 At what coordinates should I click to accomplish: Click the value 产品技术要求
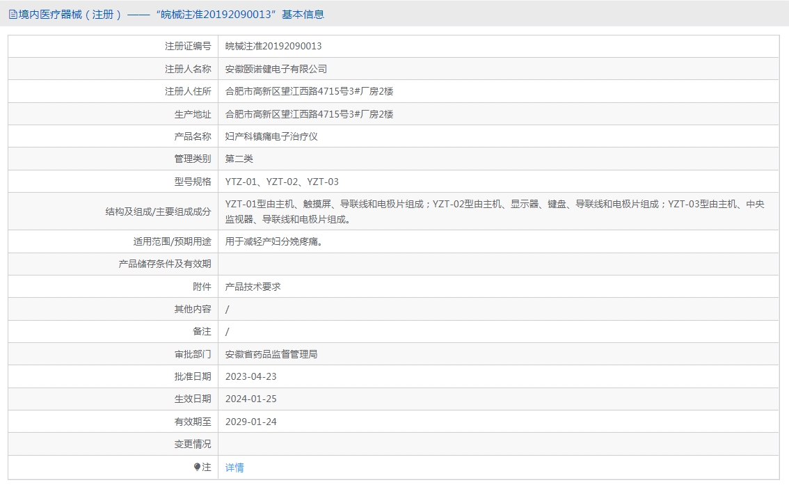coord(253,287)
